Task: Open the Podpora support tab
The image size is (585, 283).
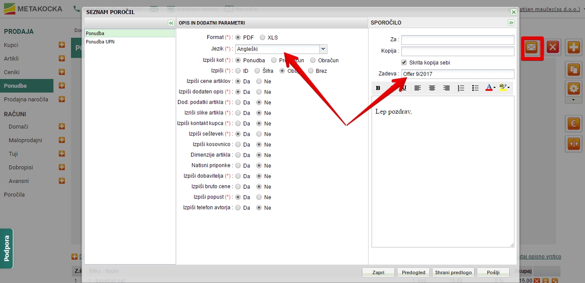Action: coord(7,248)
